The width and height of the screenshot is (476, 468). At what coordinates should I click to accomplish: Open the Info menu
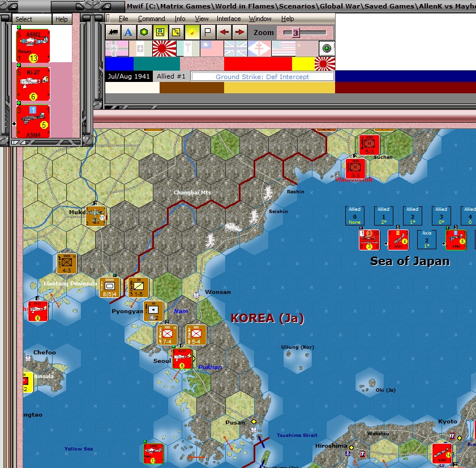180,19
